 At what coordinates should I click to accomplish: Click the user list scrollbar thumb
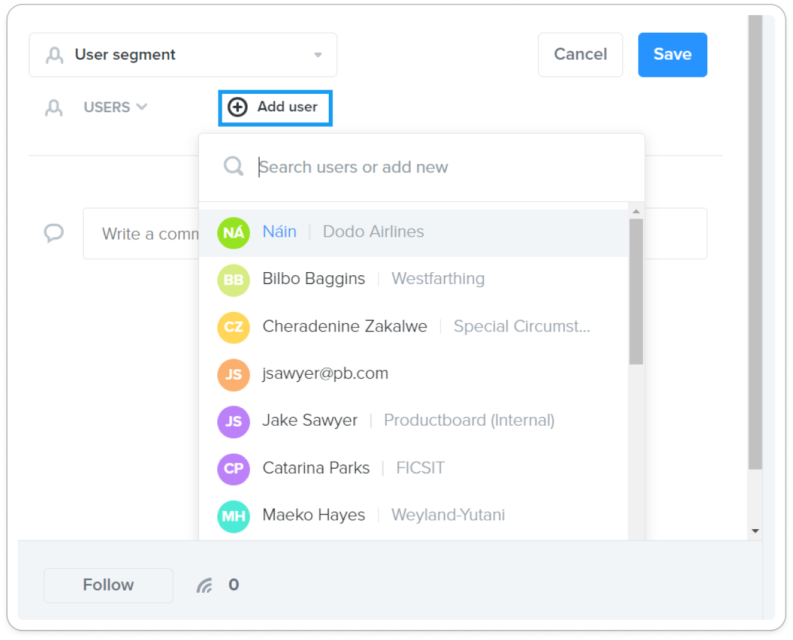(636, 292)
